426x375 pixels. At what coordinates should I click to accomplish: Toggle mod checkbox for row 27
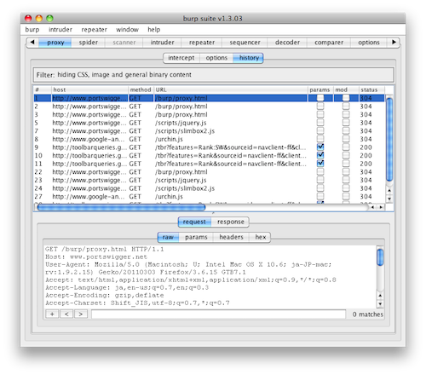tap(346, 196)
